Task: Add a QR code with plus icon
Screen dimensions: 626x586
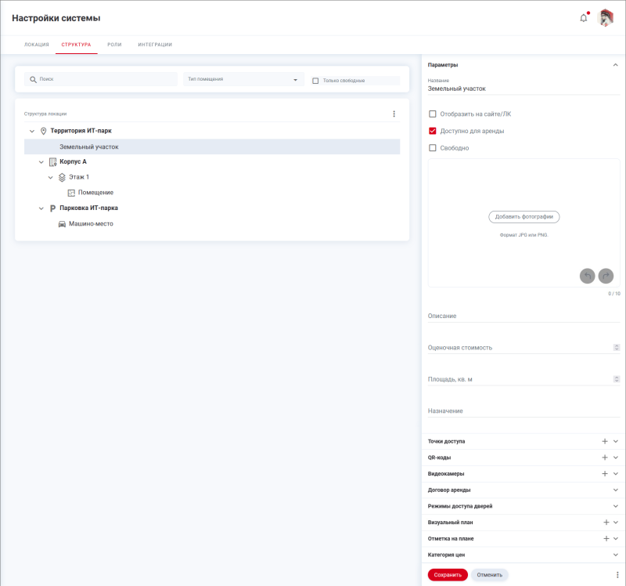Action: 605,458
